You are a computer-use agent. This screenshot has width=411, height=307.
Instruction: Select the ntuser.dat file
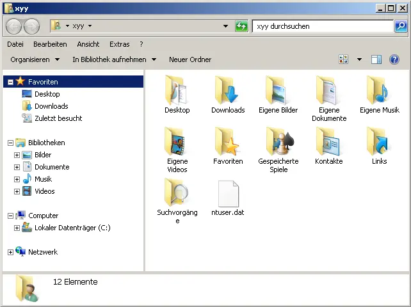point(228,193)
